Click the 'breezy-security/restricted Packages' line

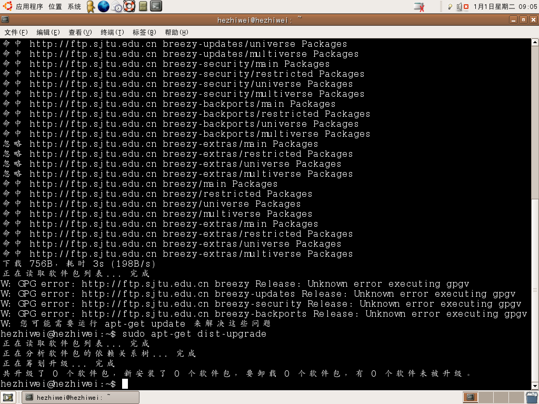(x=183, y=74)
